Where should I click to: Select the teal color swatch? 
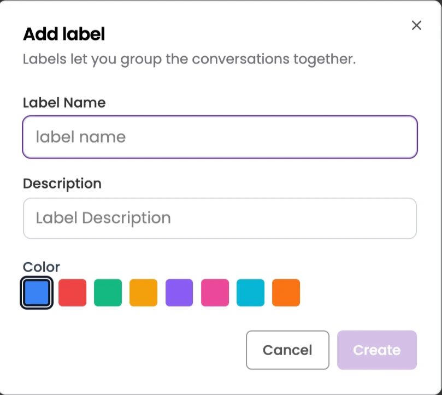(x=250, y=292)
